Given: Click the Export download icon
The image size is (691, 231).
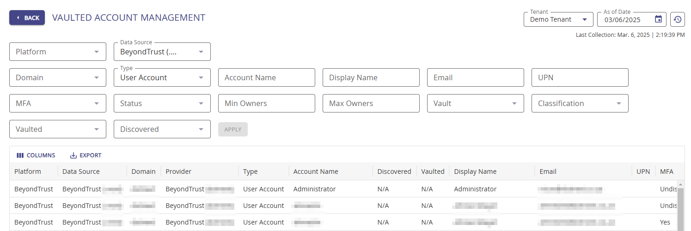Looking at the screenshot, I should pos(73,155).
